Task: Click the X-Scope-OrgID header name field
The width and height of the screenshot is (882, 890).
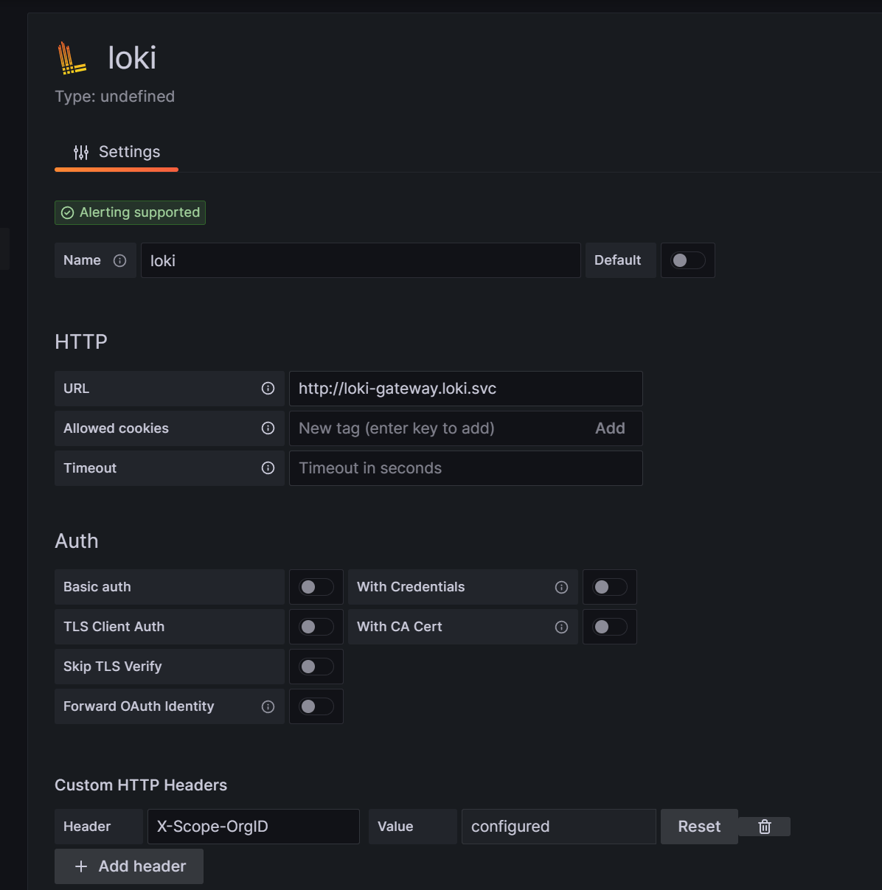Action: [x=254, y=827]
